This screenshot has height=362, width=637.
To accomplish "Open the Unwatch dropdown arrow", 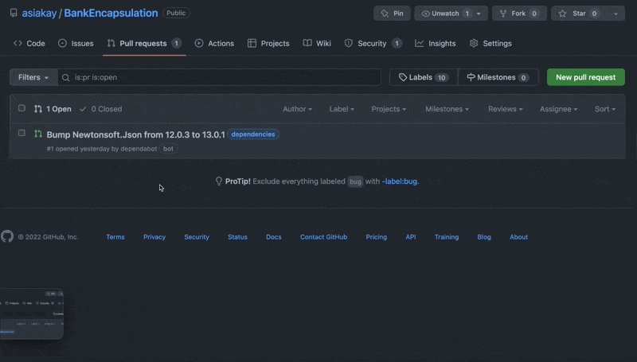I will click(478, 14).
